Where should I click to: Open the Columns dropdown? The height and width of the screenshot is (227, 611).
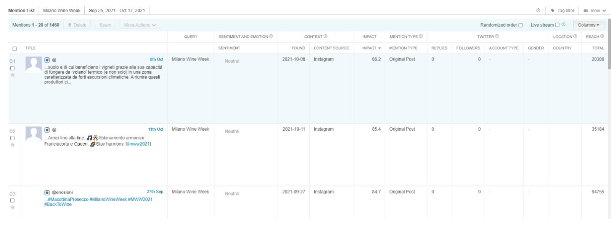588,25
